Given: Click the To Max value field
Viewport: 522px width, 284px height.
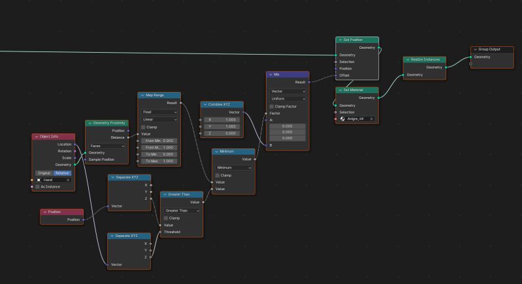Looking at the screenshot, I should coord(159,162).
